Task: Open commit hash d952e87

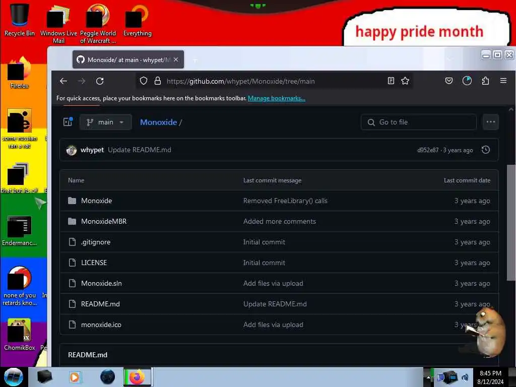Action: point(428,150)
